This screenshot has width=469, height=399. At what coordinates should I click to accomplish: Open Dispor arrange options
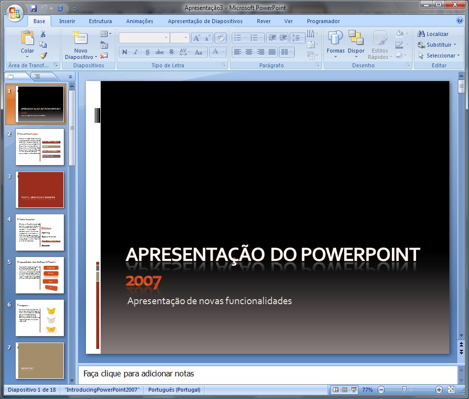(356, 44)
